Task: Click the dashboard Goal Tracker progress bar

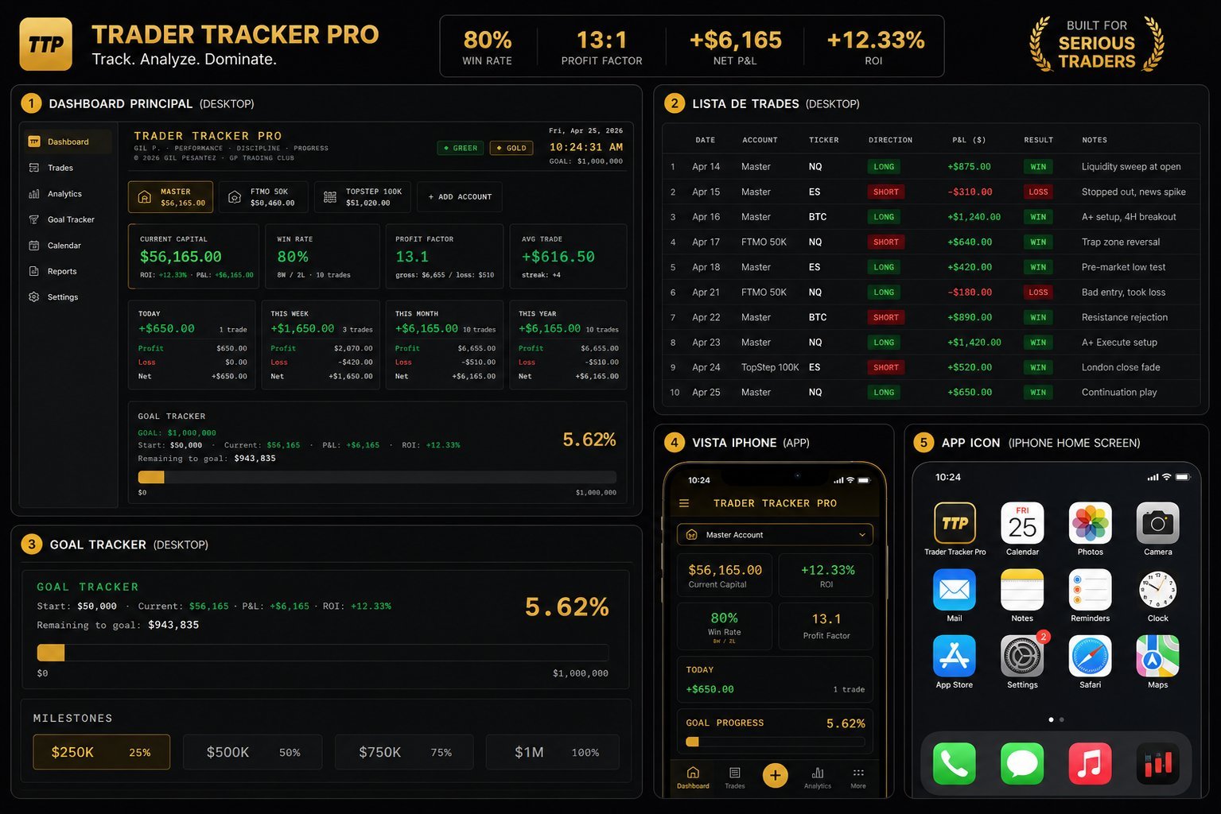Action: point(377,478)
